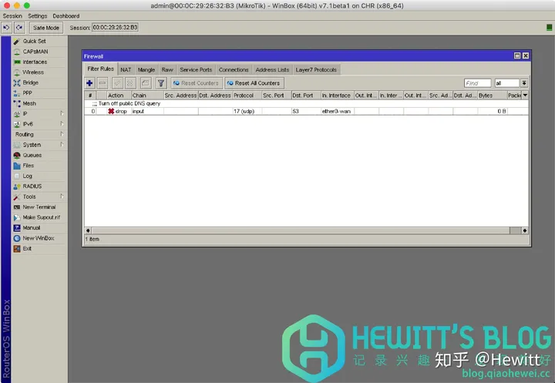Open New Terminal from sidebar
This screenshot has width=555, height=383.
(39, 207)
